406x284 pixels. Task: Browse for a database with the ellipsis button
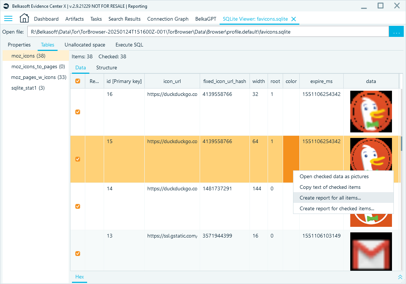(x=396, y=32)
